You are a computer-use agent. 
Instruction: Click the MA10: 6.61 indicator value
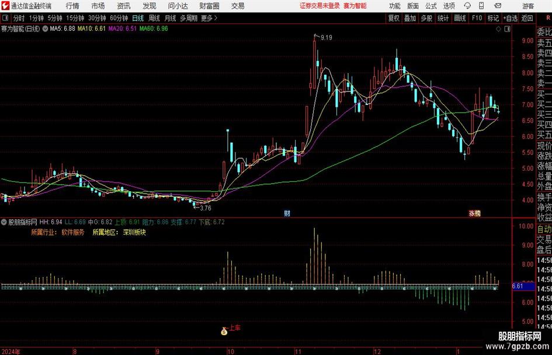coord(92,29)
